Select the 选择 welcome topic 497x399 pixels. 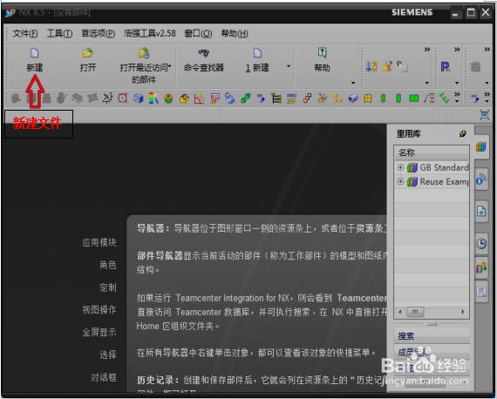108,355
